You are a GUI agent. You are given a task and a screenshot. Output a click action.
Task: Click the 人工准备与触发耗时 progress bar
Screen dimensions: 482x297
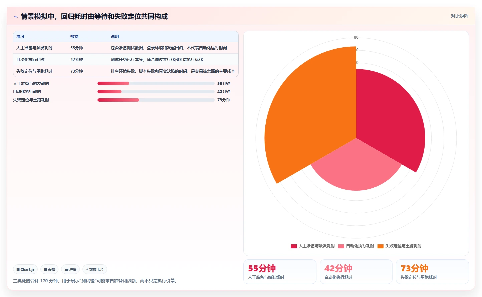pos(156,83)
